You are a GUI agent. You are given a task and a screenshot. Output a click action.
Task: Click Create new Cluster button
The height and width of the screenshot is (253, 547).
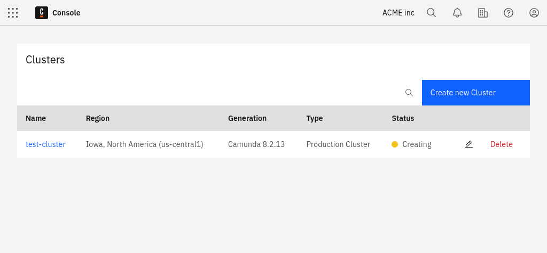tap(476, 93)
